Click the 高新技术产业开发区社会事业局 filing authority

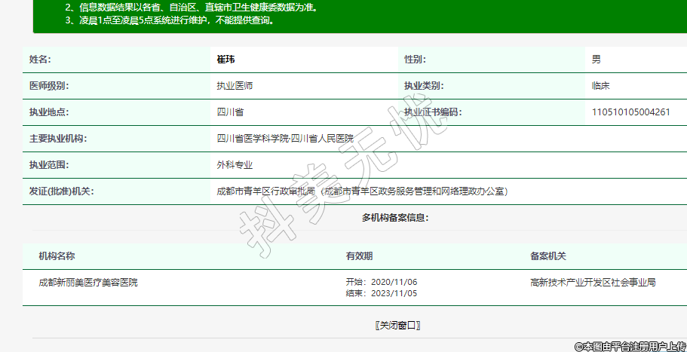point(593,283)
